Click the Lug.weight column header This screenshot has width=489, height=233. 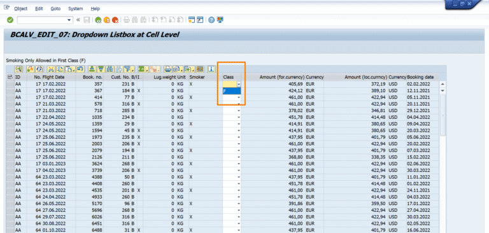tap(160, 77)
